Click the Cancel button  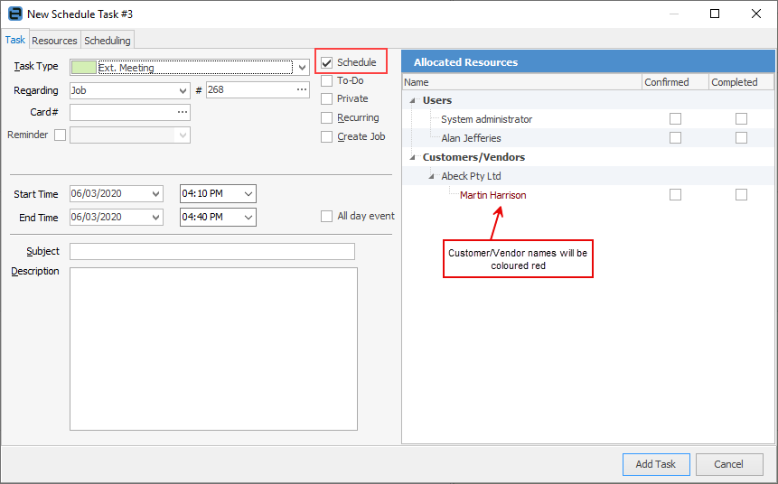729,464
